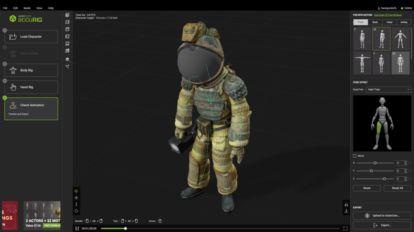Open the Mode menu
The image size is (414, 232).
[27, 8]
